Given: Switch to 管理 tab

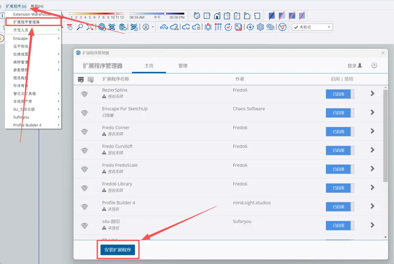Looking at the screenshot, I should point(183,66).
